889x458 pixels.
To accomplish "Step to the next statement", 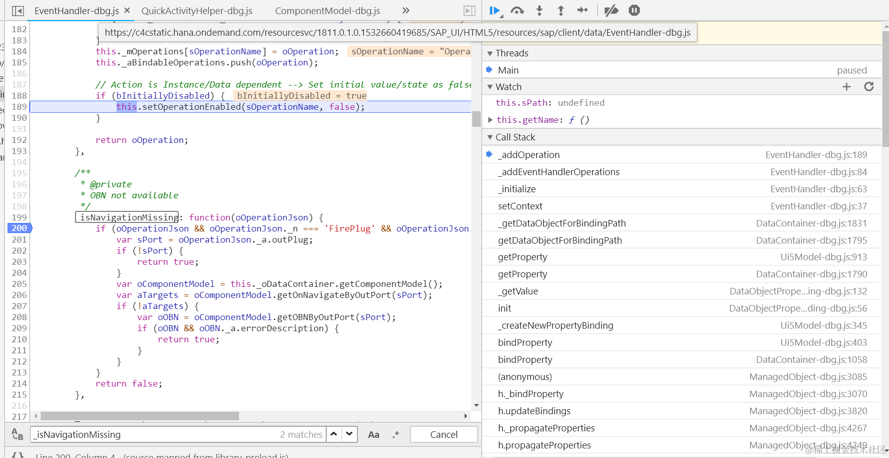I will click(x=582, y=10).
